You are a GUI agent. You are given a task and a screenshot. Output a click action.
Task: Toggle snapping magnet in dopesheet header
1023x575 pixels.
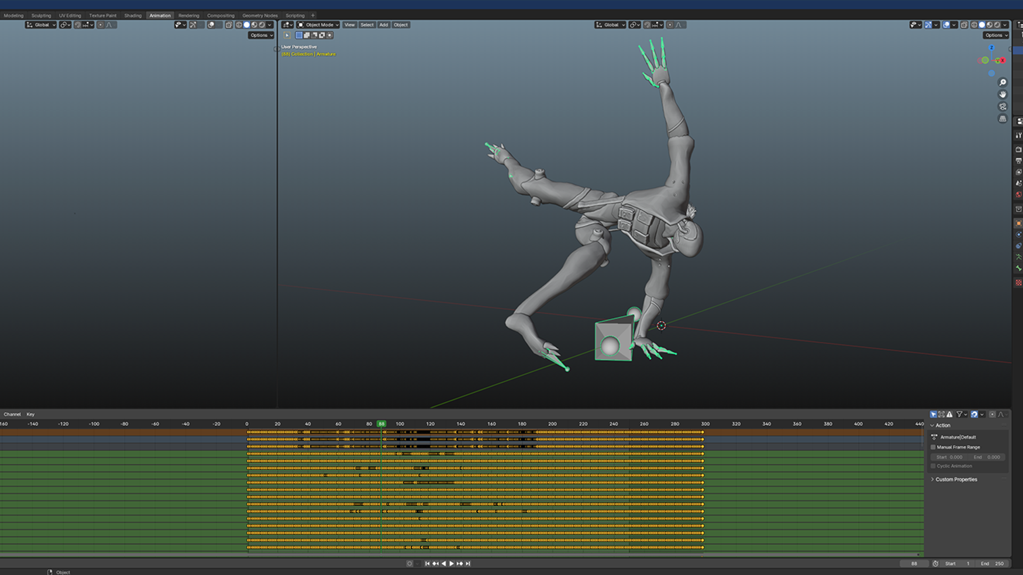[974, 414]
